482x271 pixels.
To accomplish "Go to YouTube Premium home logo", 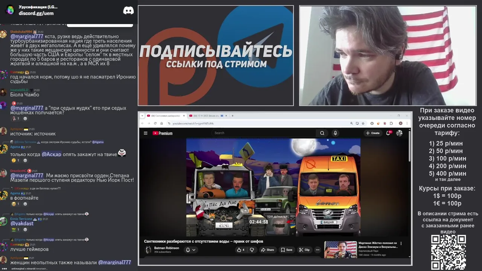I will (163, 133).
